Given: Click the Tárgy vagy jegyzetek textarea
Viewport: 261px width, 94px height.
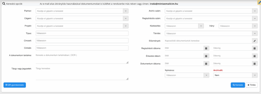Looking at the screenshot, I should pyautogui.click(x=82, y=73).
